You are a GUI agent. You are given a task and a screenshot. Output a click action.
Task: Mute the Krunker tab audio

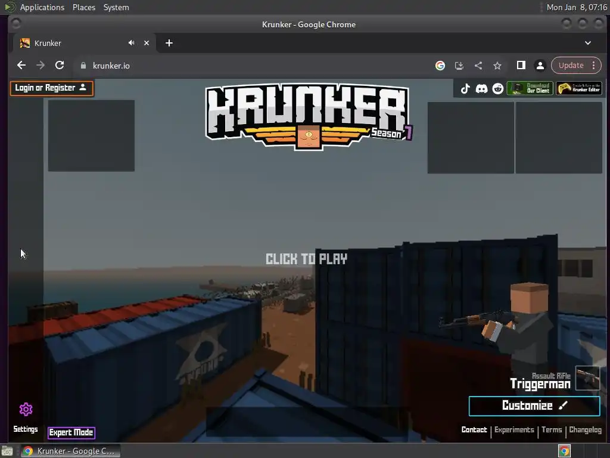pyautogui.click(x=132, y=43)
